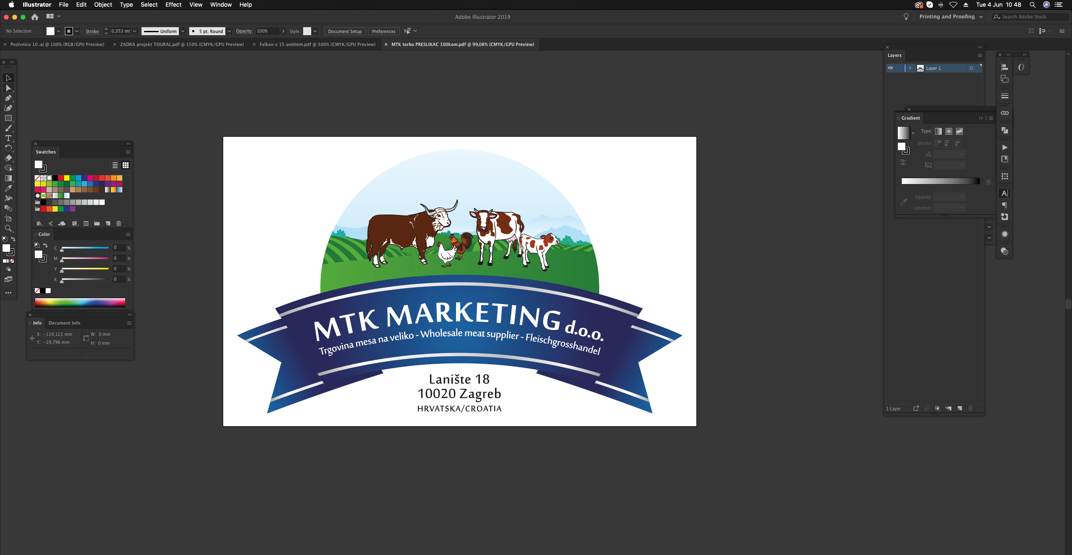Viewport: 1072px width, 555px height.
Task: Click Stroke label link
Action: pos(93,31)
